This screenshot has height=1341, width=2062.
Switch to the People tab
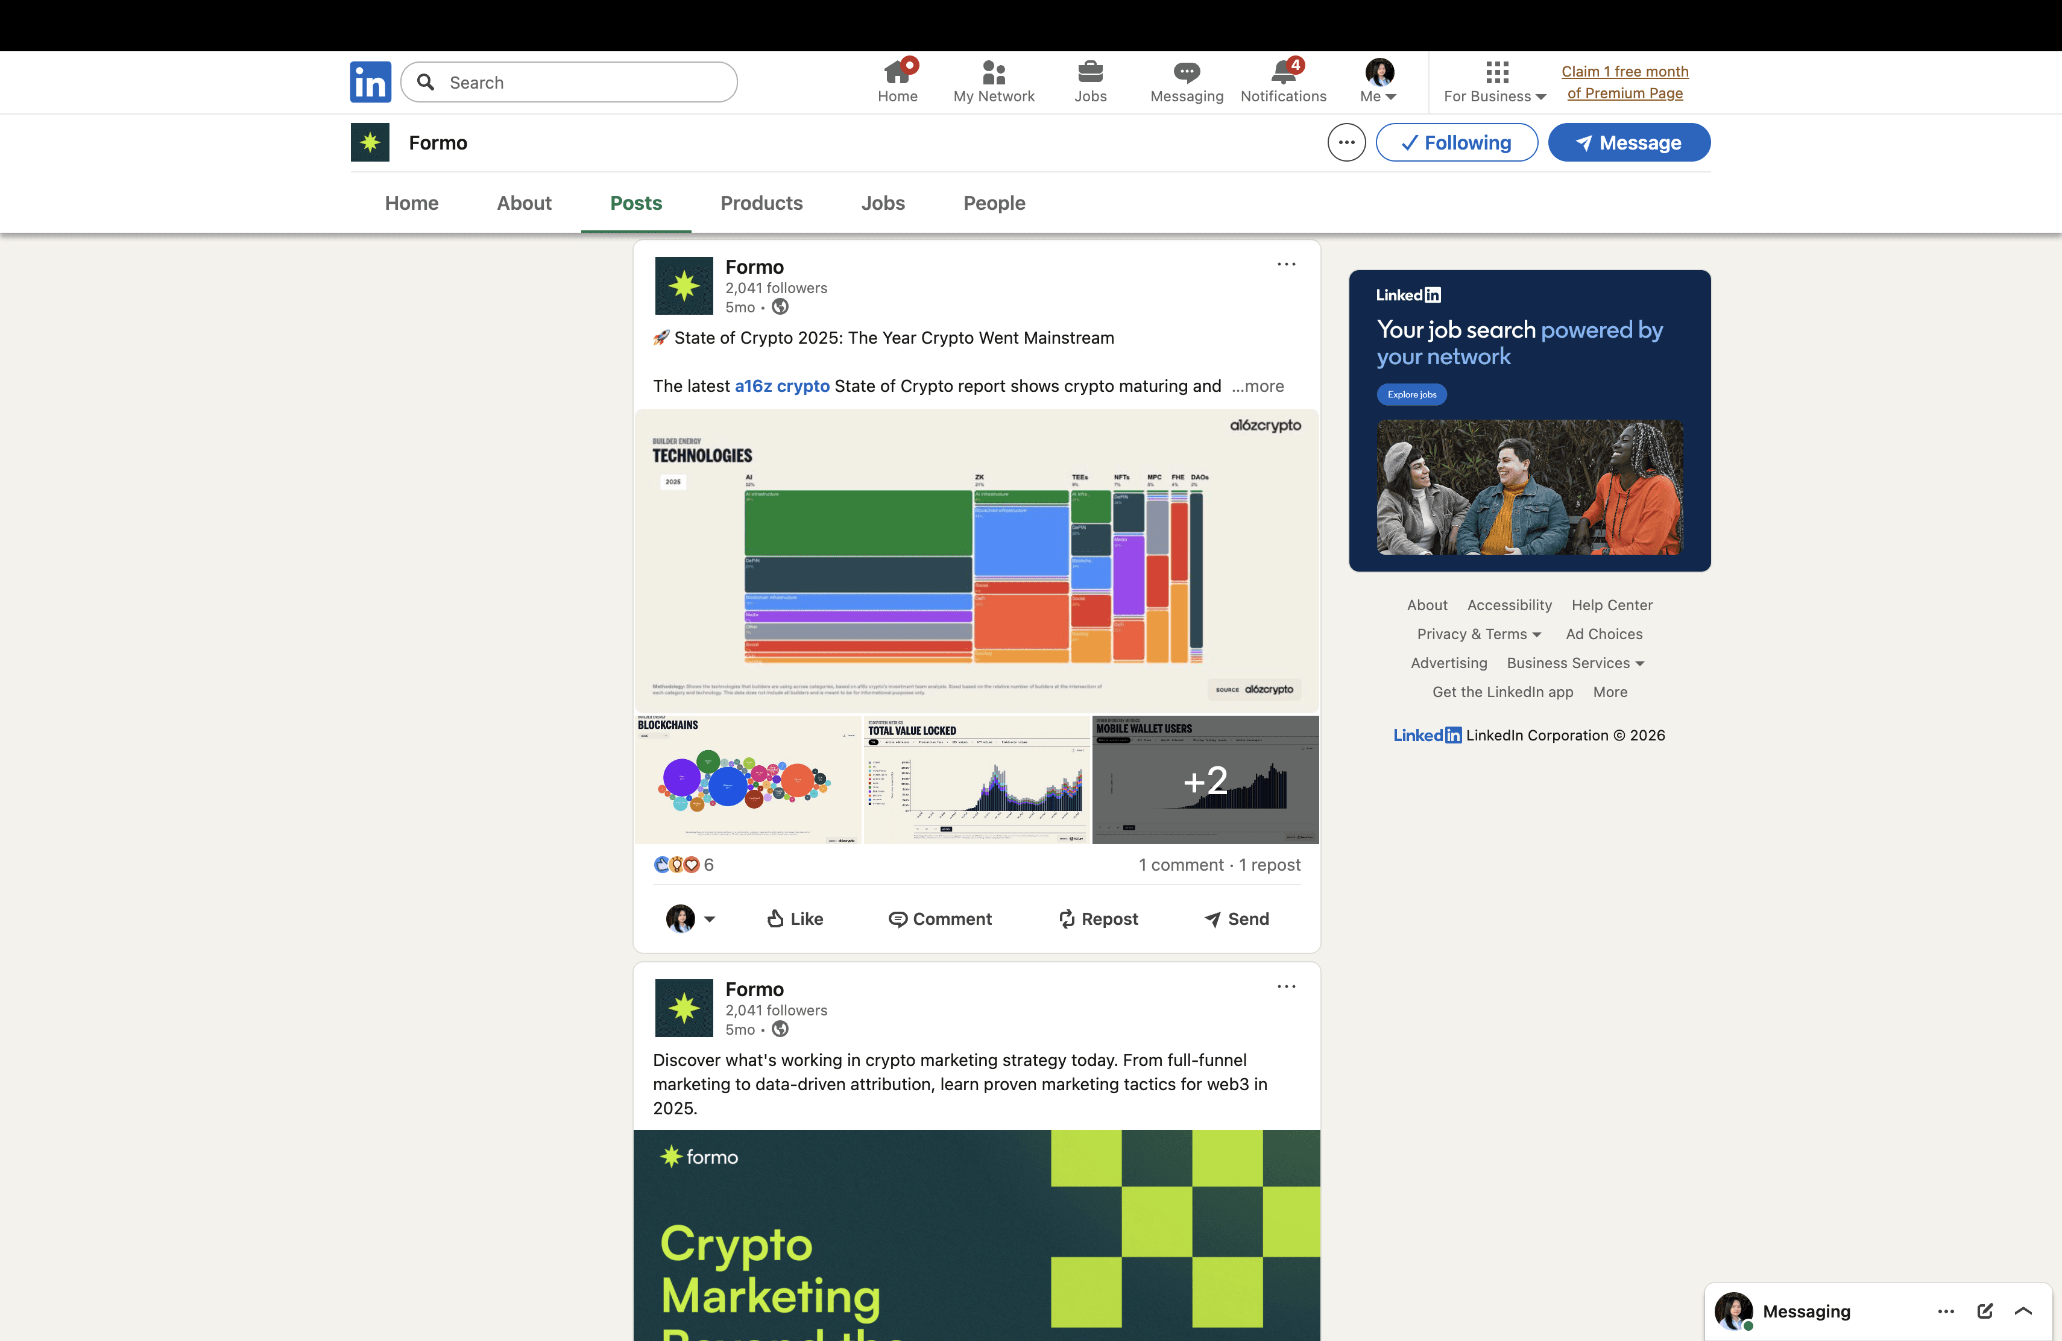tap(994, 203)
